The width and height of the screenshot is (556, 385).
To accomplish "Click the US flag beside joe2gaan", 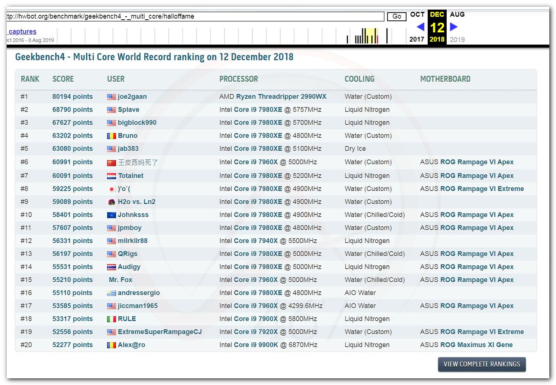I will pos(111,97).
